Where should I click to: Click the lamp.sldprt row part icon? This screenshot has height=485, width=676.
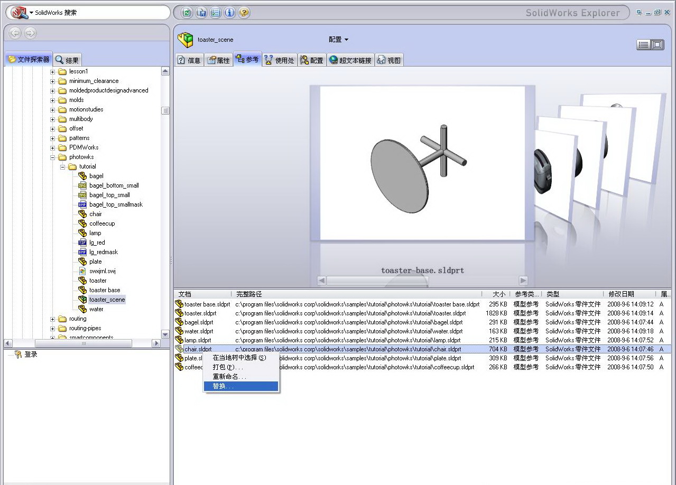(179, 340)
